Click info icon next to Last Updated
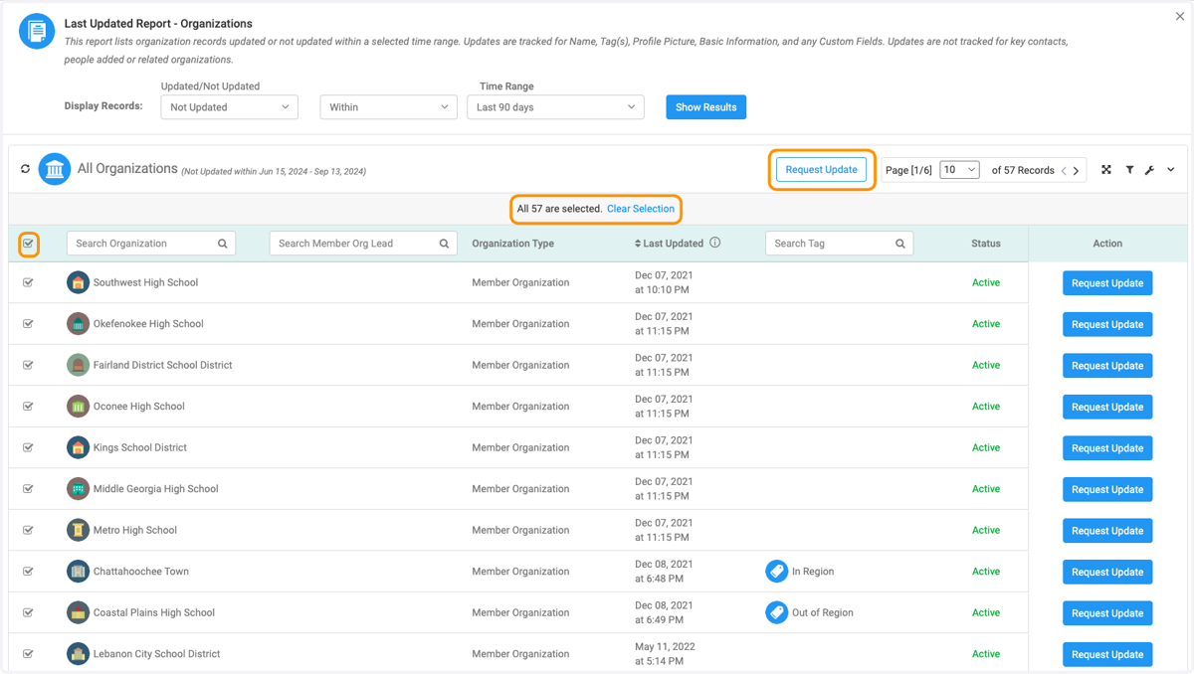The width and height of the screenshot is (1194, 674). click(x=714, y=243)
